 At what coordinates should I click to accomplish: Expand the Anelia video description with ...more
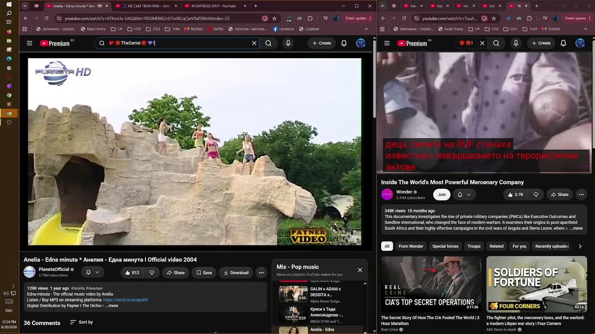[112, 306]
